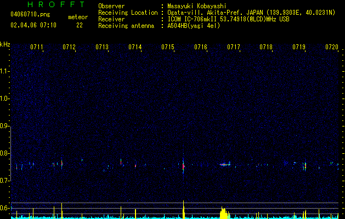
Task: Click the 0711 time axis marker
Action: tap(37, 47)
